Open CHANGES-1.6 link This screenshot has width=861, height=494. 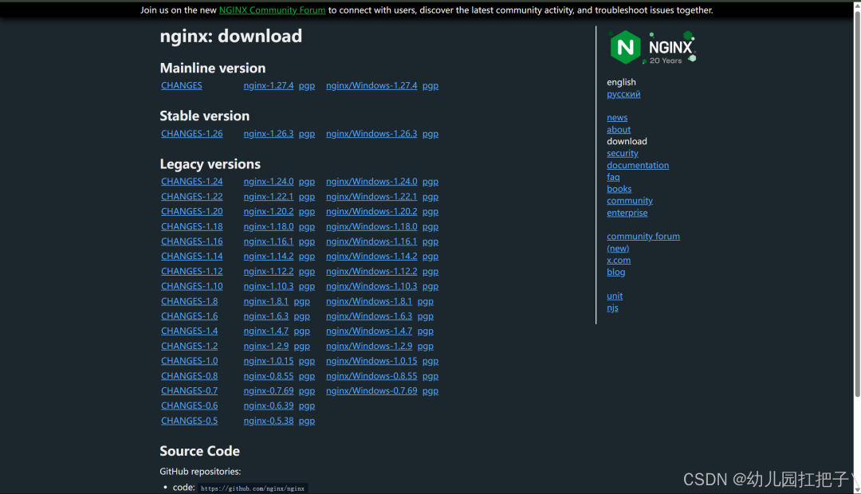pos(190,316)
